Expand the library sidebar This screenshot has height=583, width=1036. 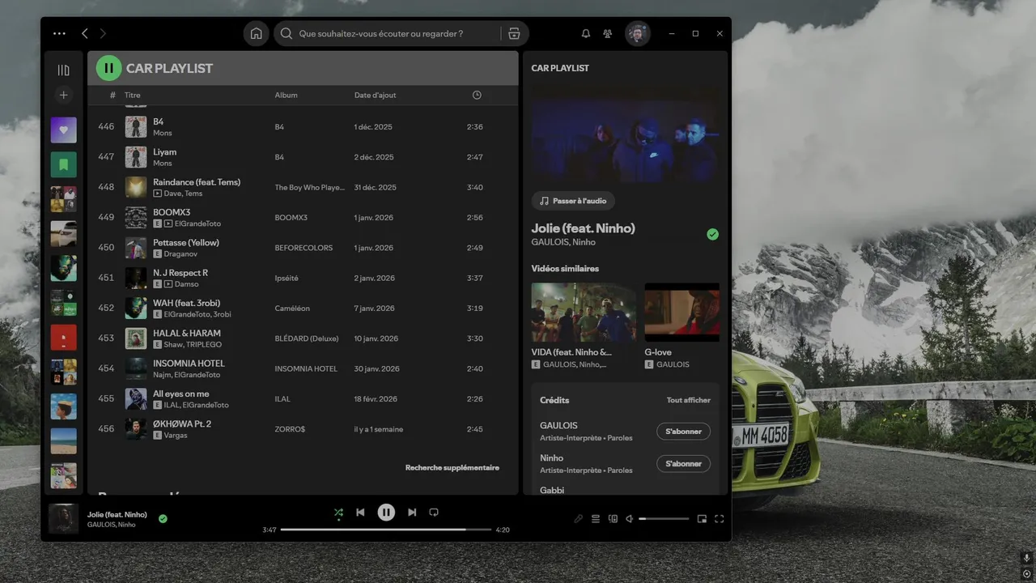click(64, 70)
